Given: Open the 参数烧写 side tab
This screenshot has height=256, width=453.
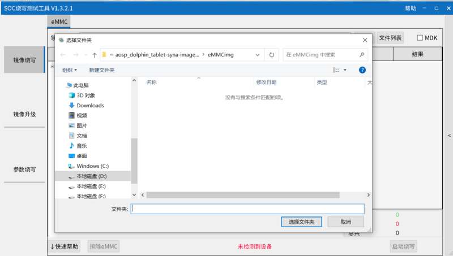Looking at the screenshot, I should pos(24,170).
